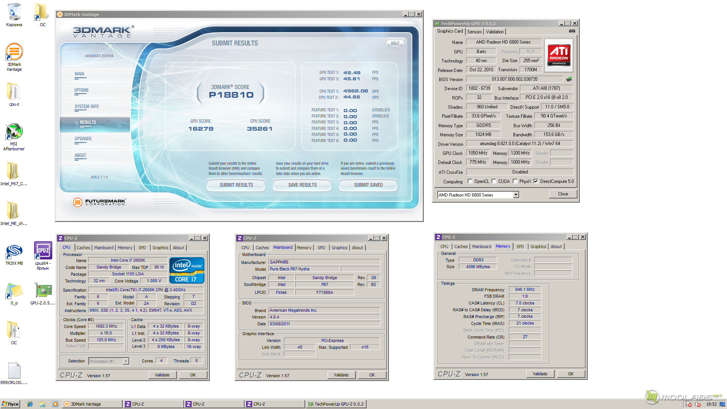727x409 pixels.
Task: Click the BIOS date 03/08/2011 field
Action: [x=324, y=324]
